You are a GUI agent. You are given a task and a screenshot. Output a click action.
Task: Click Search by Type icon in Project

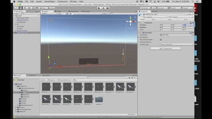click(x=129, y=78)
